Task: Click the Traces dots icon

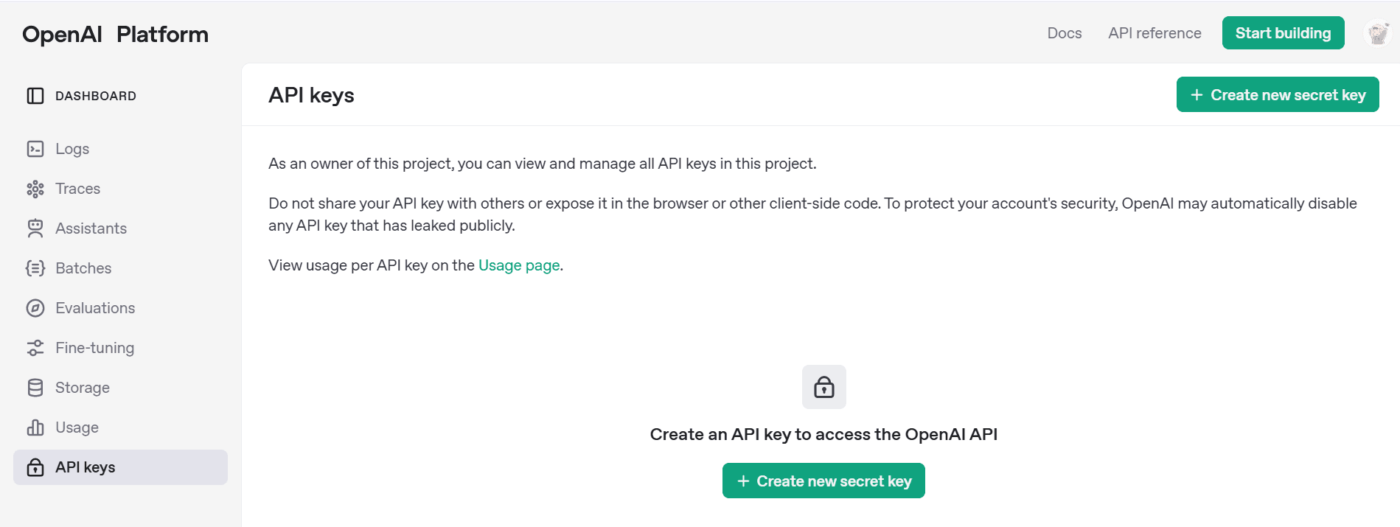Action: coord(35,189)
